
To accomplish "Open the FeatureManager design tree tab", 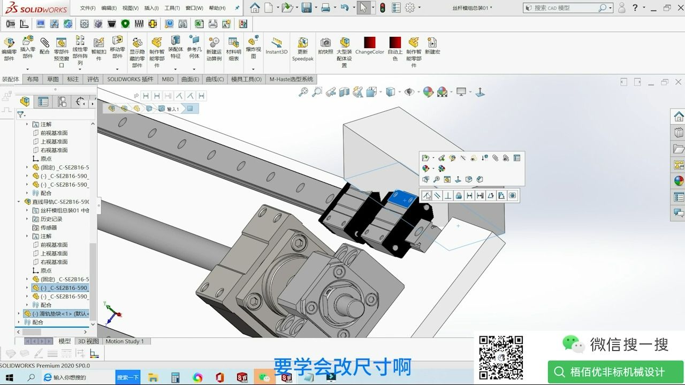I will pos(25,102).
